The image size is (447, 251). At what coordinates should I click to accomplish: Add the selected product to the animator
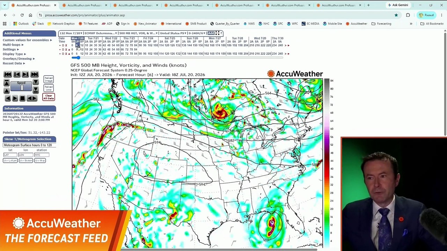point(211,33)
